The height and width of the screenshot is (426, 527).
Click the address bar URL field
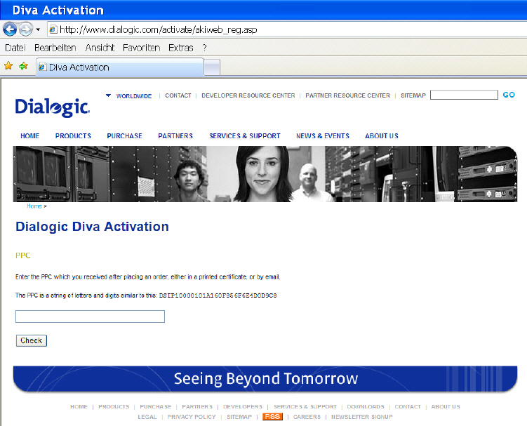[x=287, y=29]
